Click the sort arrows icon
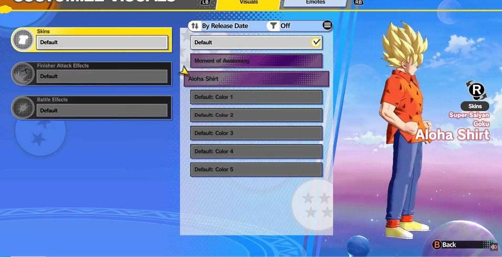502x257 pixels. pyautogui.click(x=195, y=26)
